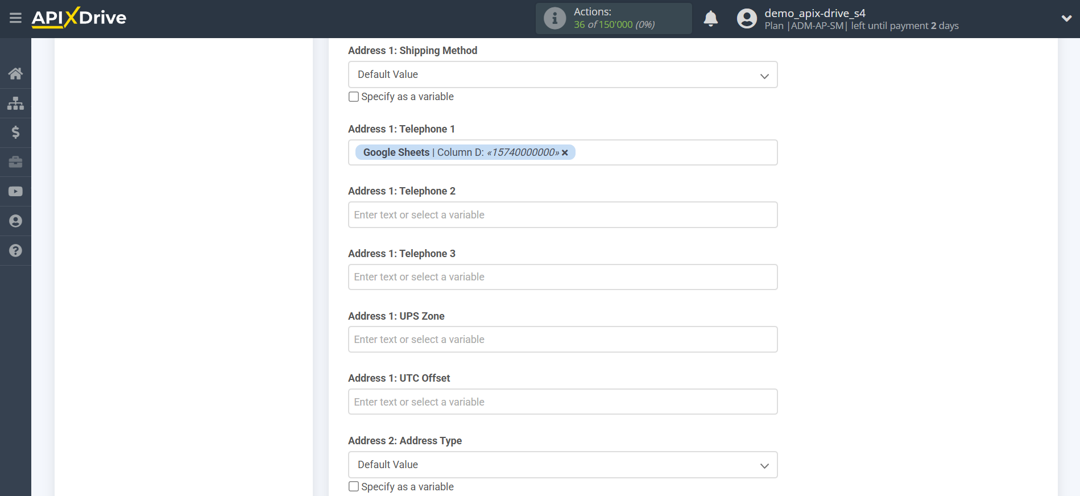Viewport: 1080px width, 496px height.
Task: Open the Home sidebar icon
Action: coord(15,73)
